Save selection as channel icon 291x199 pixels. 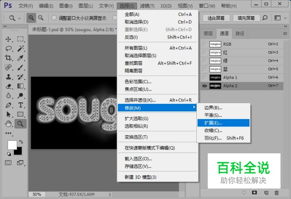(254, 193)
